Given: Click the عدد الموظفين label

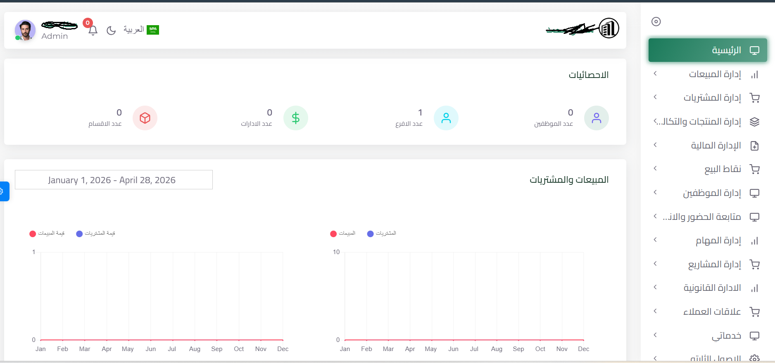Looking at the screenshot, I should [554, 124].
